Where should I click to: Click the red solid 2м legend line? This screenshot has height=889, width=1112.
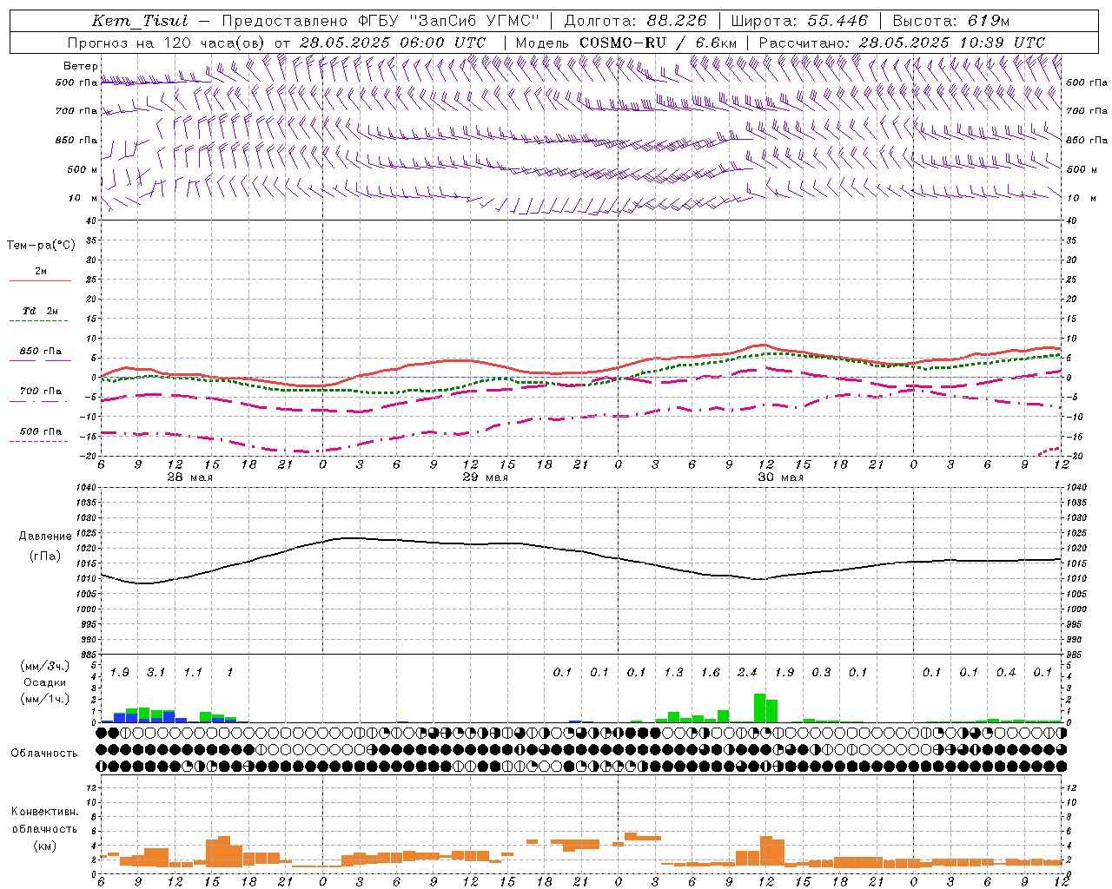pos(40,280)
